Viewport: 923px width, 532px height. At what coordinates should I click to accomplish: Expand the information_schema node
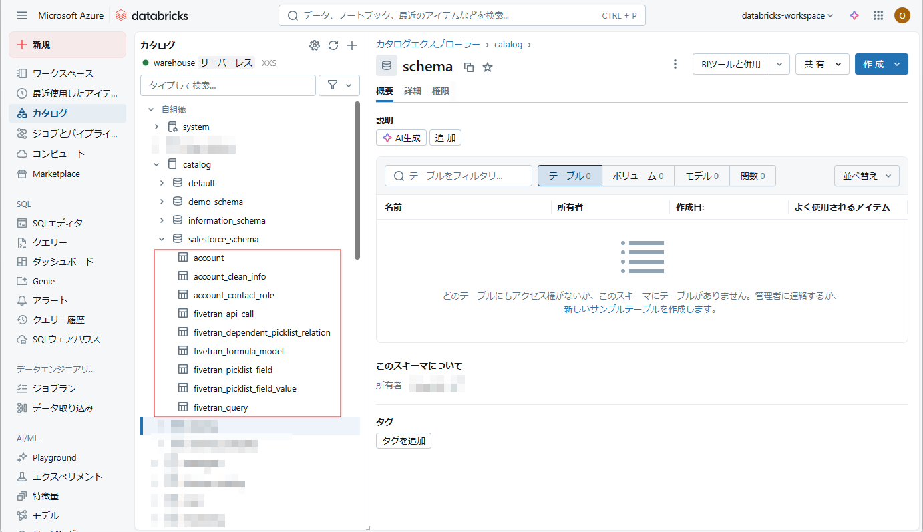click(162, 220)
